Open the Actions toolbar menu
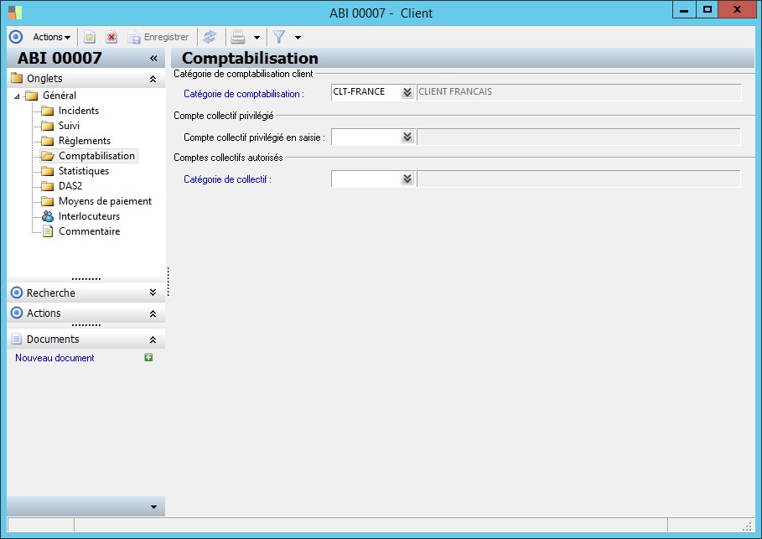 point(51,37)
